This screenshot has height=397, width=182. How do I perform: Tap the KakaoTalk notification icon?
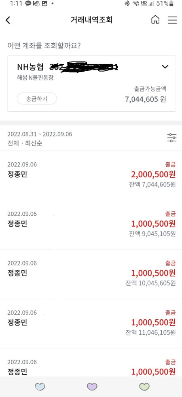click(x=28, y=4)
